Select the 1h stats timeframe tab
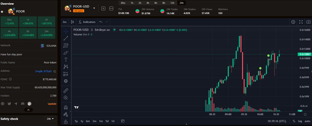 click(x=132, y=3)
